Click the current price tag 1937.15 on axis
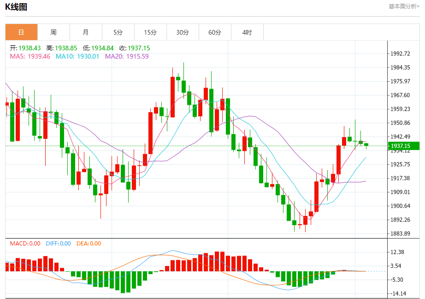The width and height of the screenshot is (425, 299). [404, 146]
